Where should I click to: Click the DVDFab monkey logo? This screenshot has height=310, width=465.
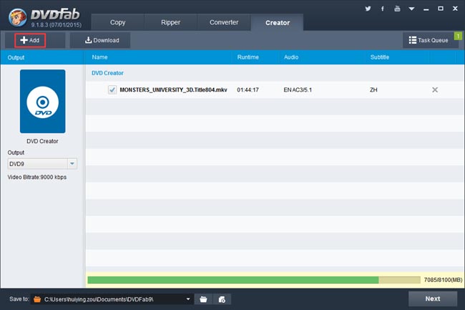(x=18, y=17)
